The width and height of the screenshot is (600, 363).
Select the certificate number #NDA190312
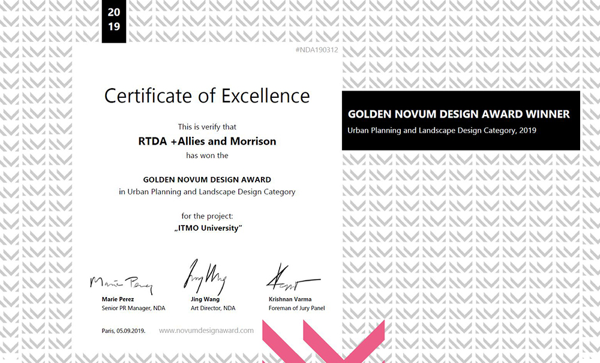pos(317,50)
